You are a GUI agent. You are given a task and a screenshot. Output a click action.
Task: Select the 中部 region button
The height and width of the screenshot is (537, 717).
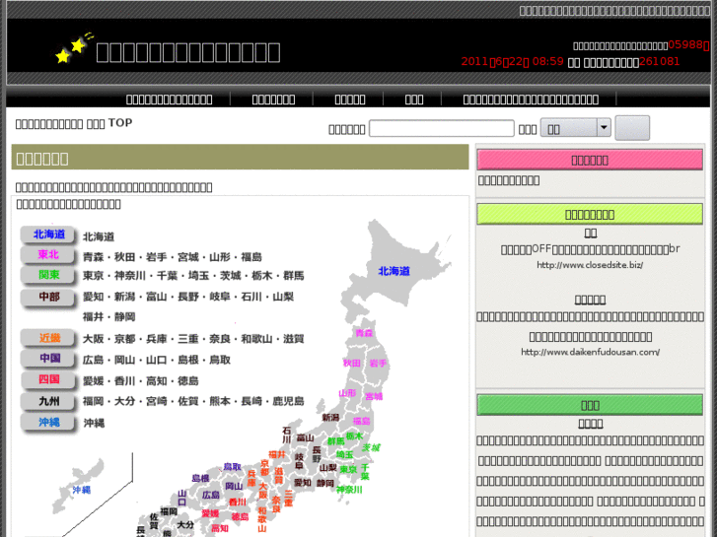click(x=48, y=297)
